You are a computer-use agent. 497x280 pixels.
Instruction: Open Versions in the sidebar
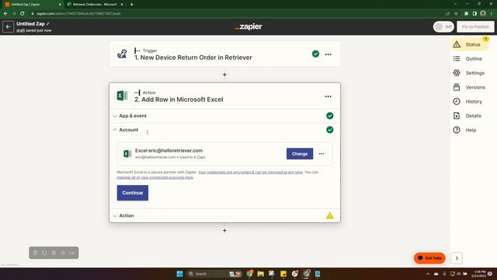(470, 87)
